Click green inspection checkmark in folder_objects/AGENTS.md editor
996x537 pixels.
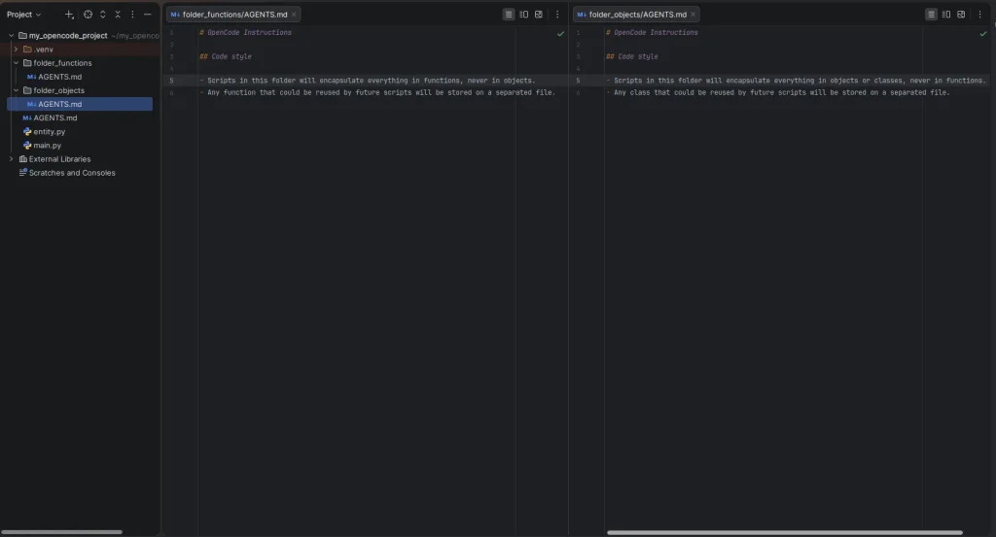click(x=982, y=34)
